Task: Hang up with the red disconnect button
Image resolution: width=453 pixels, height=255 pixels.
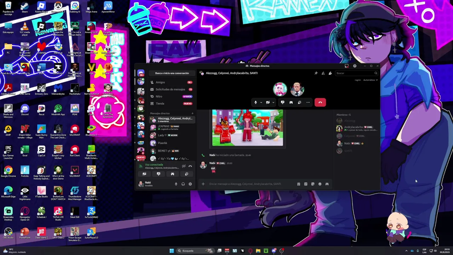Action: point(320,102)
